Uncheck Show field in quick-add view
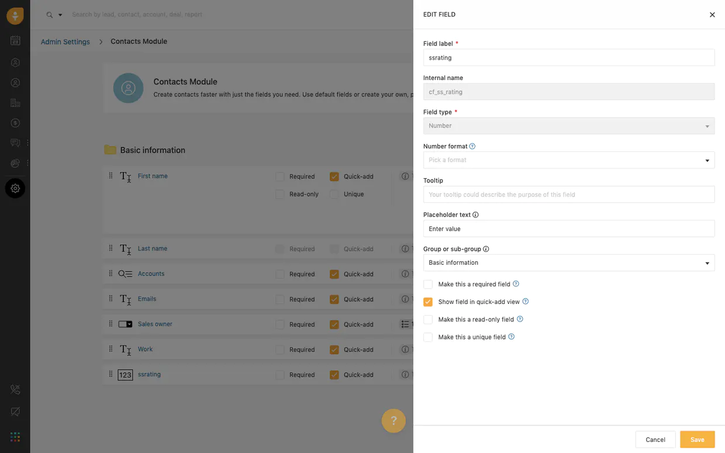The image size is (725, 453). (428, 302)
